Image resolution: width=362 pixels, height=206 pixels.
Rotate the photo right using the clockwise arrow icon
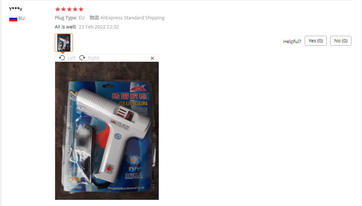pyautogui.click(x=82, y=58)
